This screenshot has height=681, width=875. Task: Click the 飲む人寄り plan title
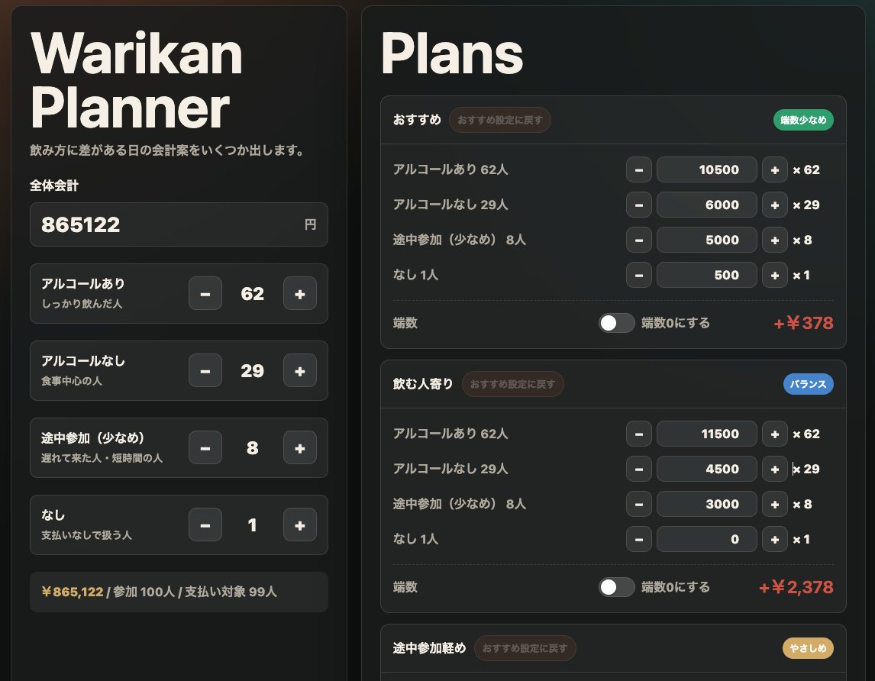[x=423, y=384]
